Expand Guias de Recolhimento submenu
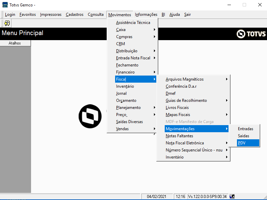267x200 pixels. (x=196, y=101)
